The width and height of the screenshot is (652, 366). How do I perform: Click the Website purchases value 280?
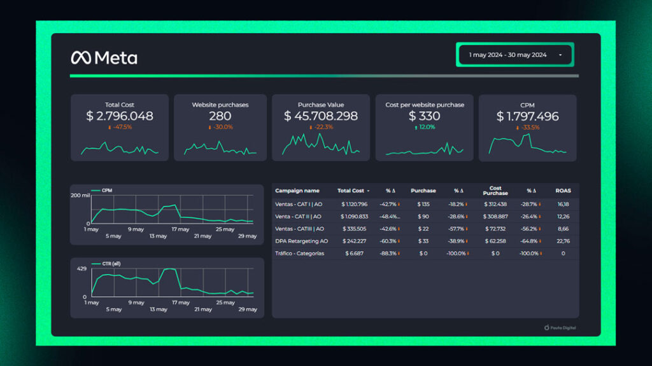point(220,116)
